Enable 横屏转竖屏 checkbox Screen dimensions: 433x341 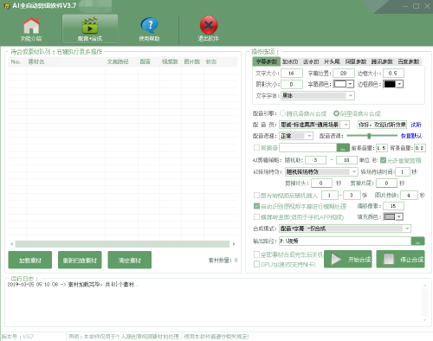click(256, 216)
